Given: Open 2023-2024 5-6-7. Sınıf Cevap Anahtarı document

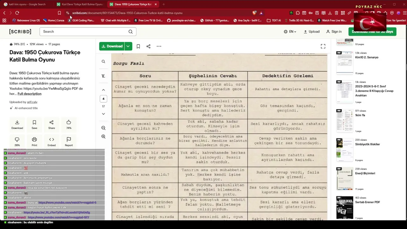Looking at the screenshot, I should 374,91.
